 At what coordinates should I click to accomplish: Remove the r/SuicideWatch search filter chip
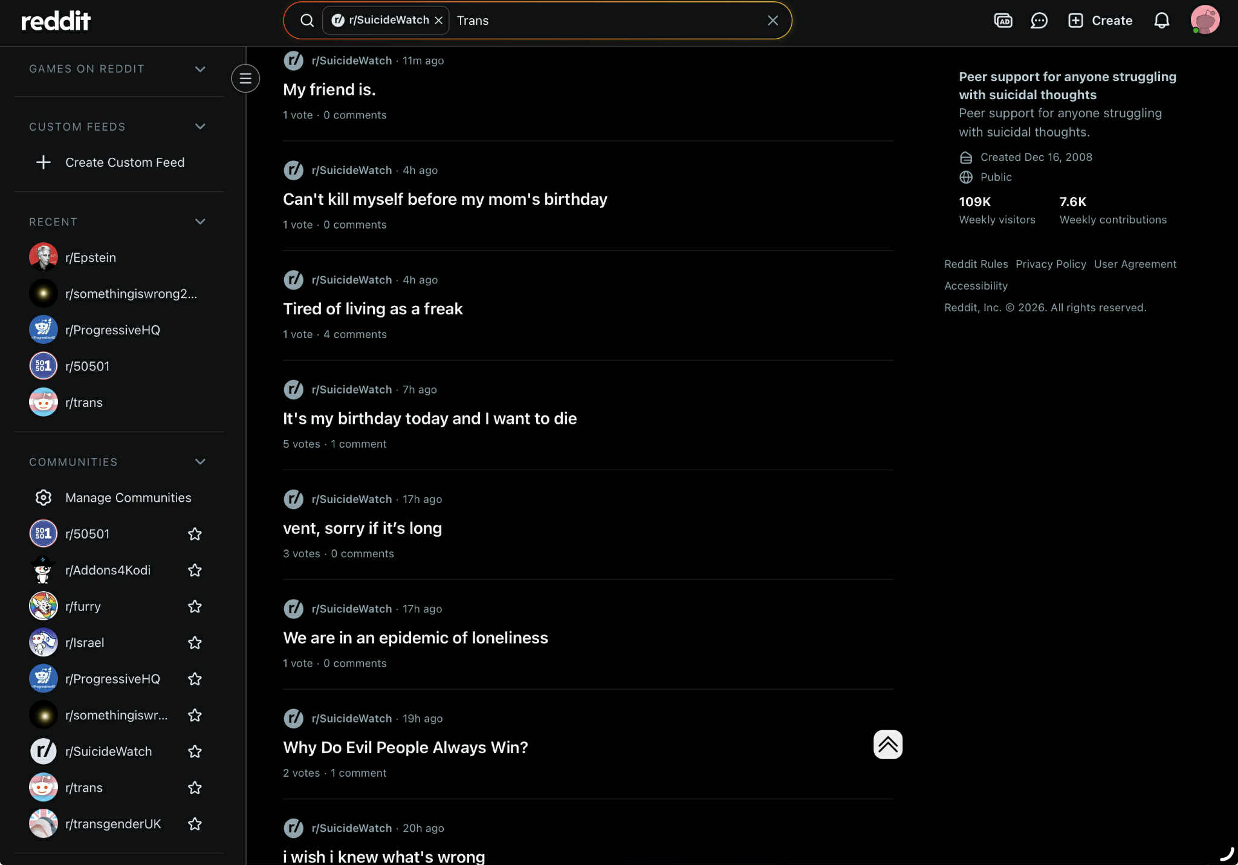pyautogui.click(x=439, y=21)
